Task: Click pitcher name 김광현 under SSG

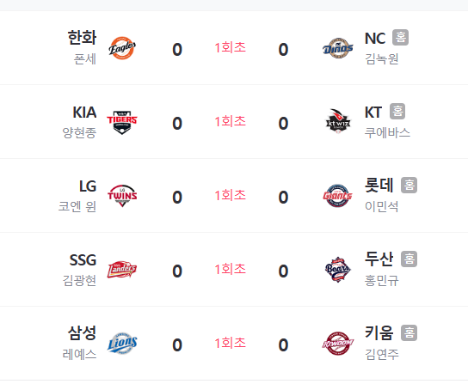Action: tap(79, 280)
